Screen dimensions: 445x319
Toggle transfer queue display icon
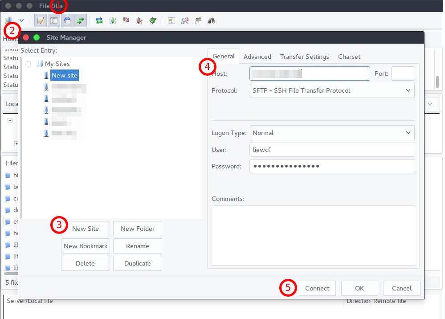[x=81, y=20]
